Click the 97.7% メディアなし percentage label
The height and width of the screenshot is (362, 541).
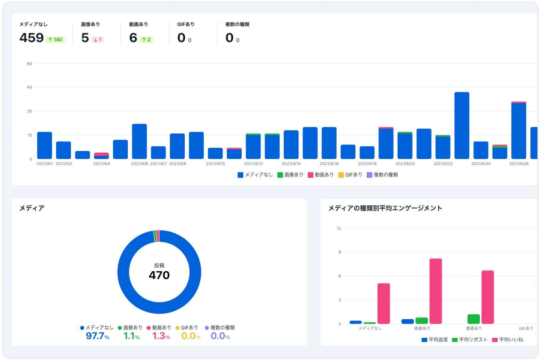[97, 337]
